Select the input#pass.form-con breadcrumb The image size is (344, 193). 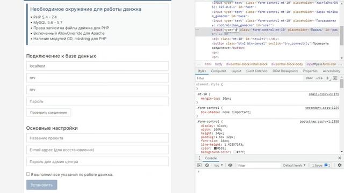(x=321, y=64)
